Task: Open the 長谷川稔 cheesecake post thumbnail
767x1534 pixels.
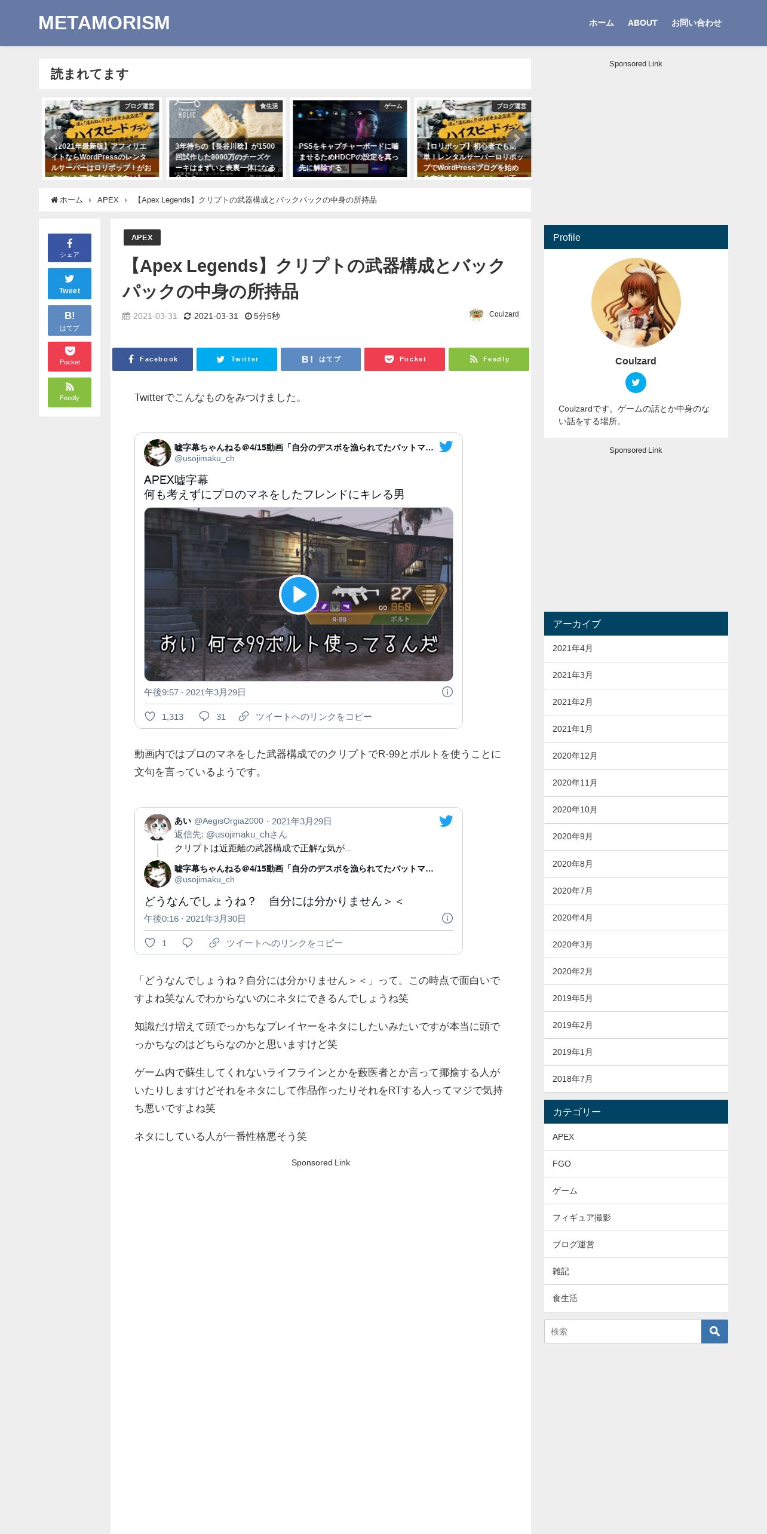Action: (x=226, y=139)
